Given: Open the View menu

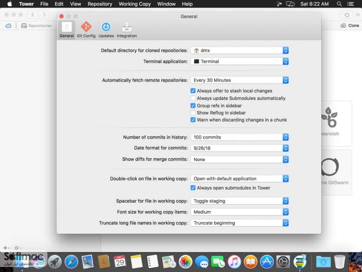Looking at the screenshot, I should click(x=75, y=4).
